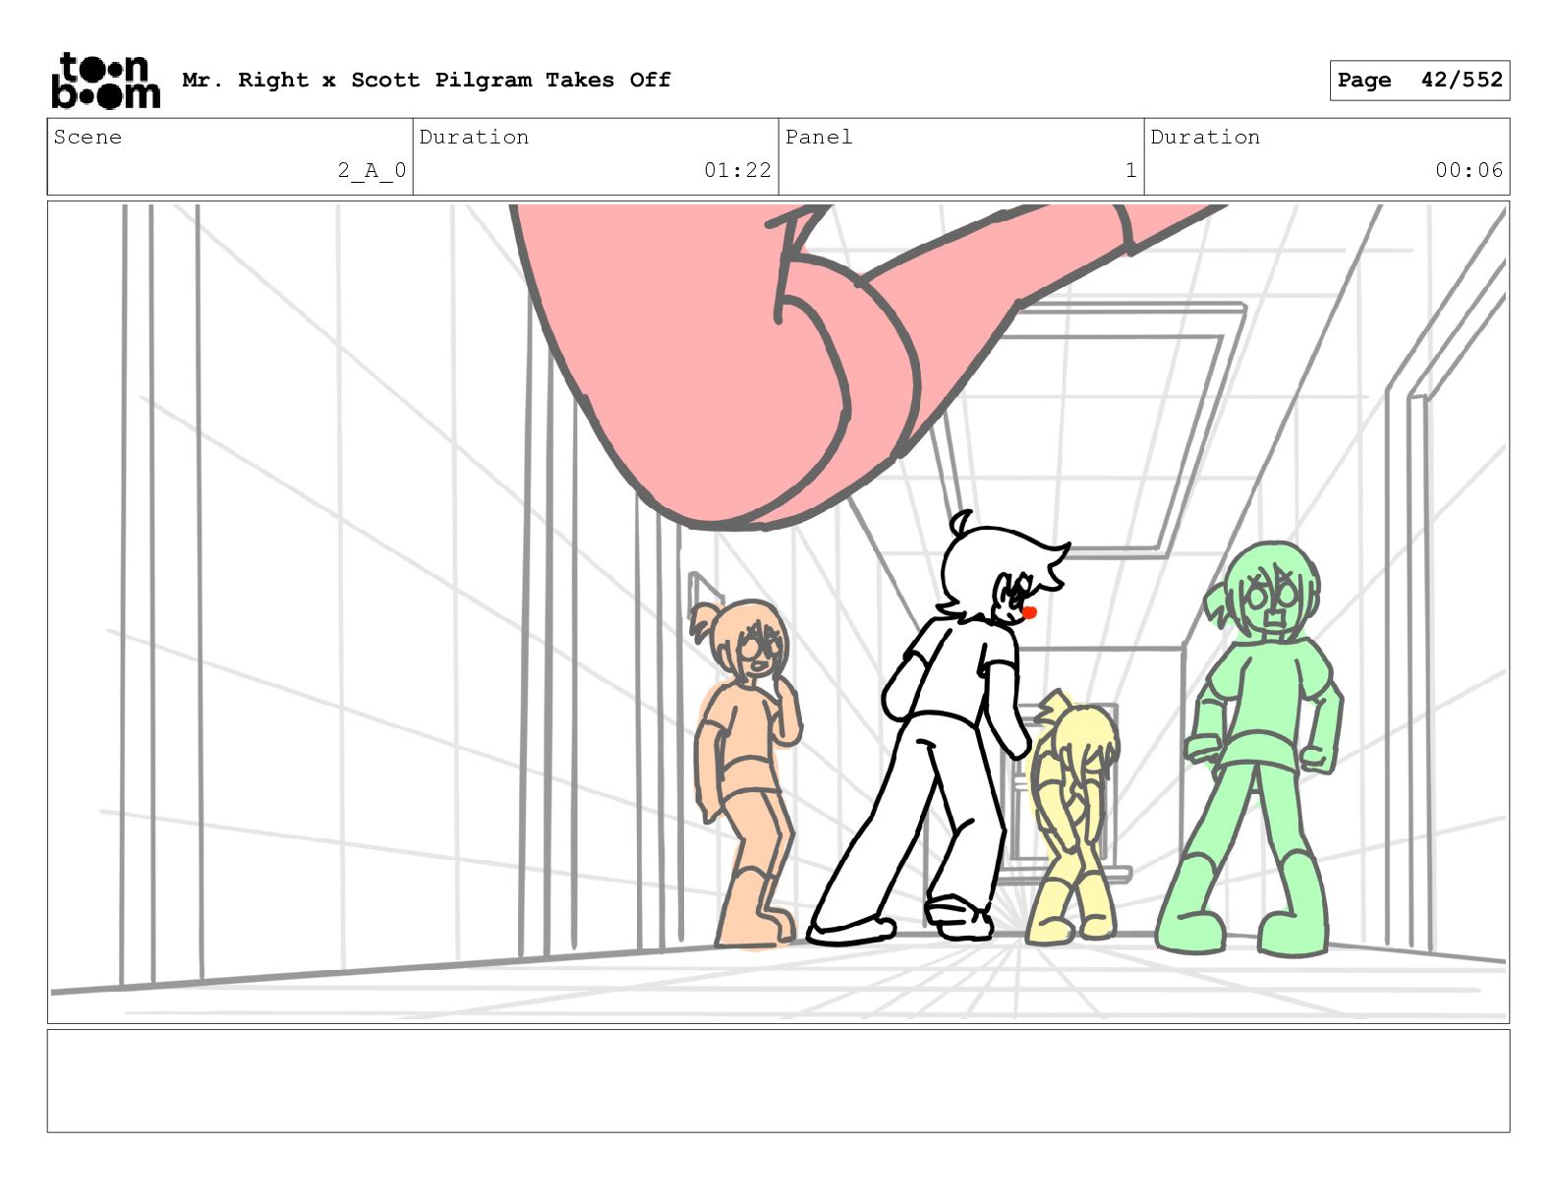Click the title 'Mr. Right x Scott Pilgram Takes Off'
Screen dimensions: 1557x1203
427,80
